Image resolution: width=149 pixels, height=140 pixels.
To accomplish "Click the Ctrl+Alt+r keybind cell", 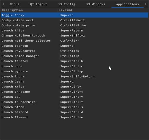I will point(70,41).
